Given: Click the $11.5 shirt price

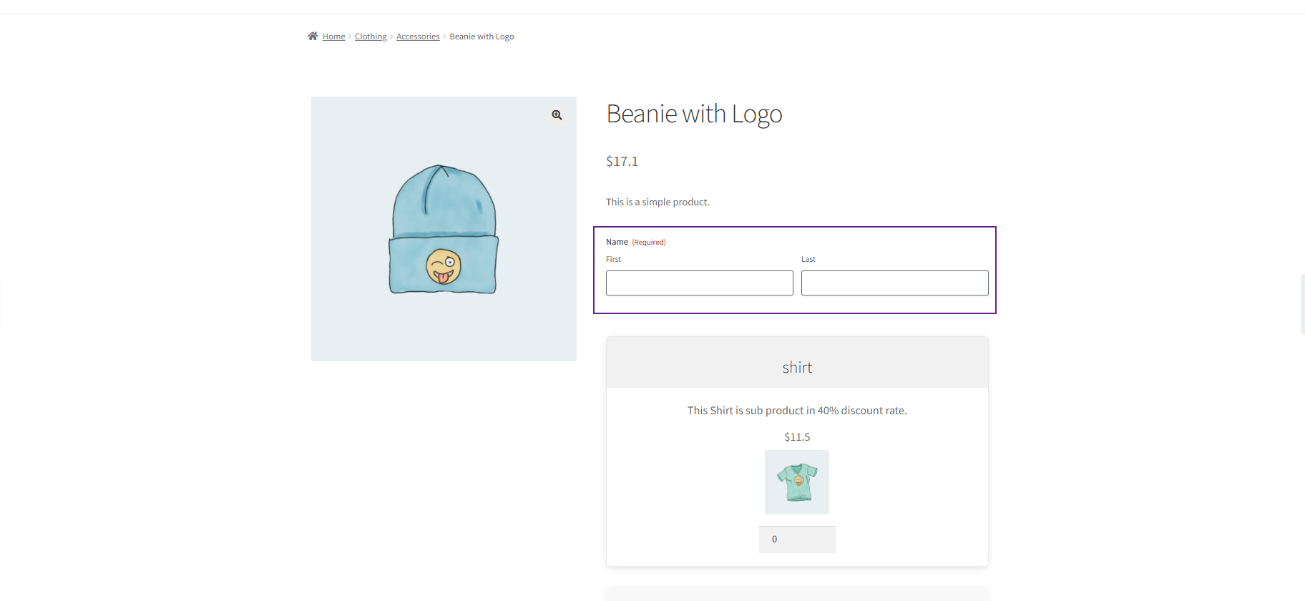Looking at the screenshot, I should [797, 437].
